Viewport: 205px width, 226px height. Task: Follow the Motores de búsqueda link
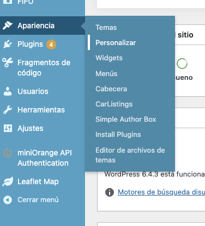[x=161, y=192]
